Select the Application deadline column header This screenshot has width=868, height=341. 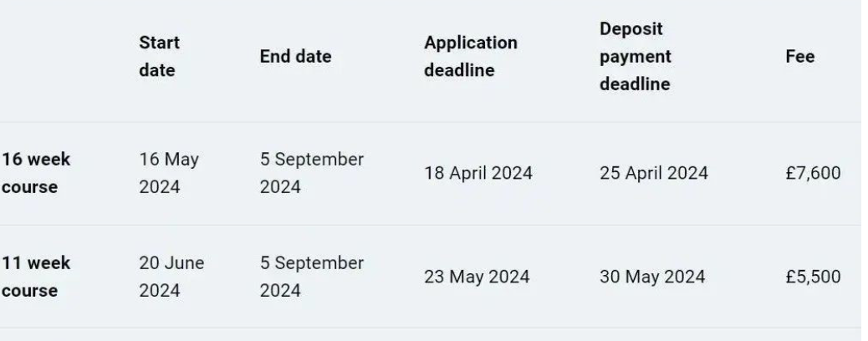coord(470,57)
